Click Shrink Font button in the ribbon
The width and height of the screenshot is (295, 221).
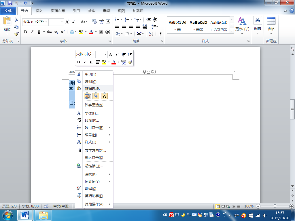pos(73,22)
